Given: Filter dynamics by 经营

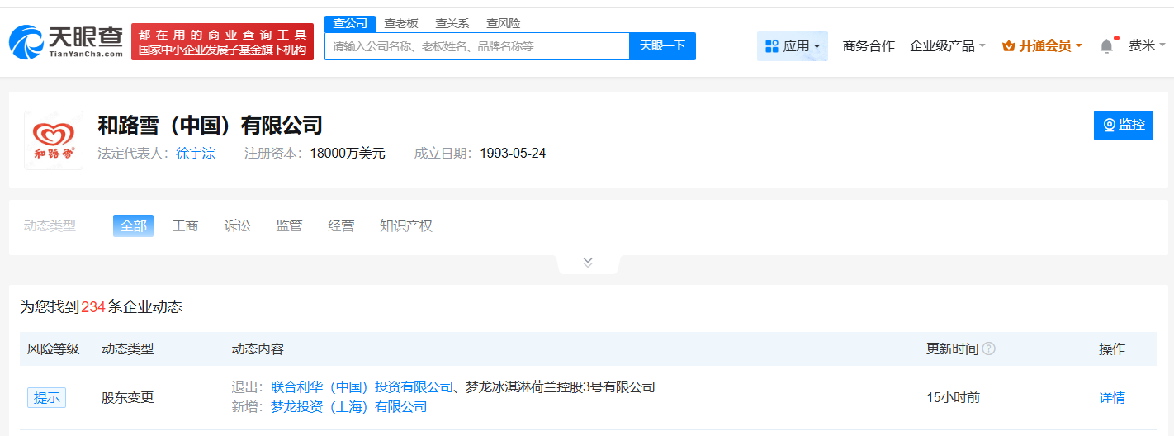Looking at the screenshot, I should click(x=342, y=225).
